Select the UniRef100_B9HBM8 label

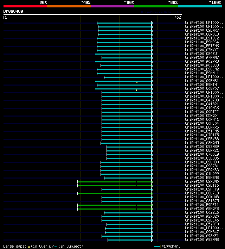(x=202, y=178)
